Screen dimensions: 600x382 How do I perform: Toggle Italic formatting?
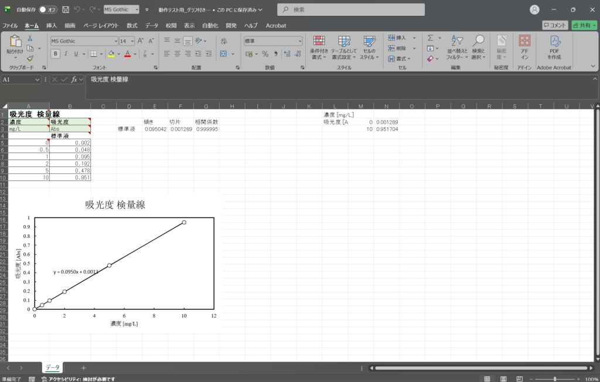(66, 53)
